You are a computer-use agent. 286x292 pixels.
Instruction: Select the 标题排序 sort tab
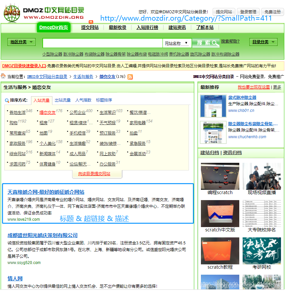click(x=104, y=100)
